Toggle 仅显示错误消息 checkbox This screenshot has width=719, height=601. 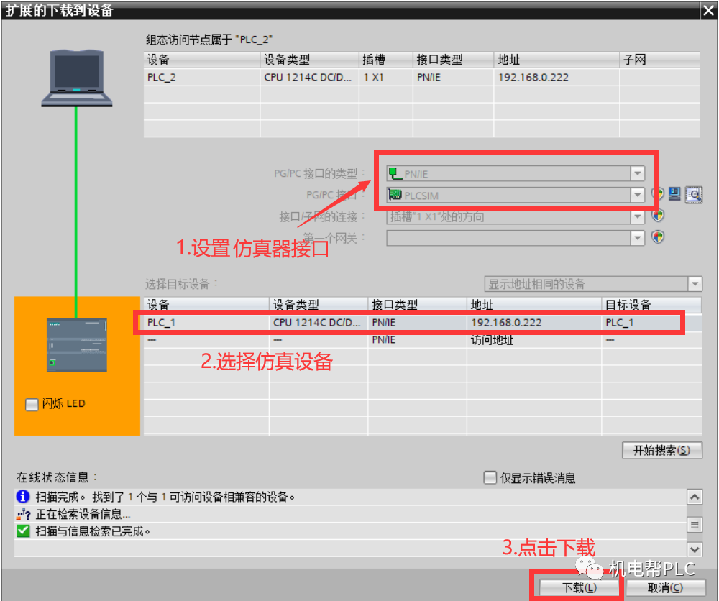tap(490, 477)
